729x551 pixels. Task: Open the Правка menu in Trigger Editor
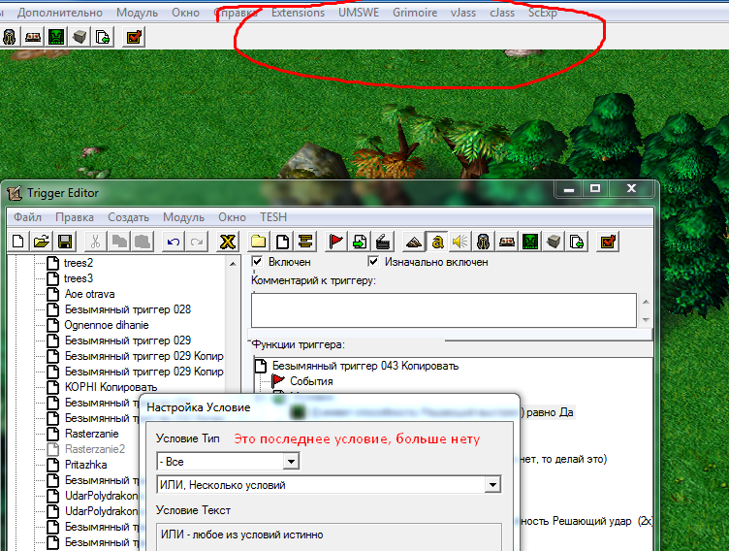(x=75, y=217)
